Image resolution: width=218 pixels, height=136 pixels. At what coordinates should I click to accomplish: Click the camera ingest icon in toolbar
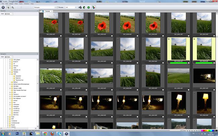[80, 7]
